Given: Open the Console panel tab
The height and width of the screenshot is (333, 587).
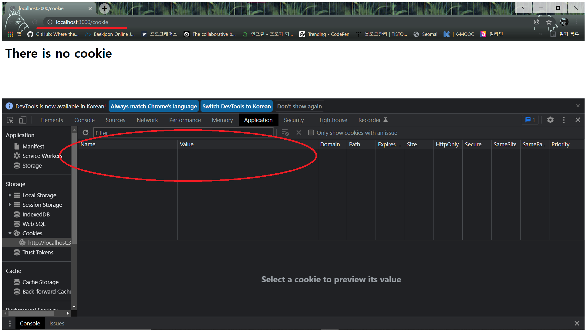Looking at the screenshot, I should pyautogui.click(x=84, y=120).
